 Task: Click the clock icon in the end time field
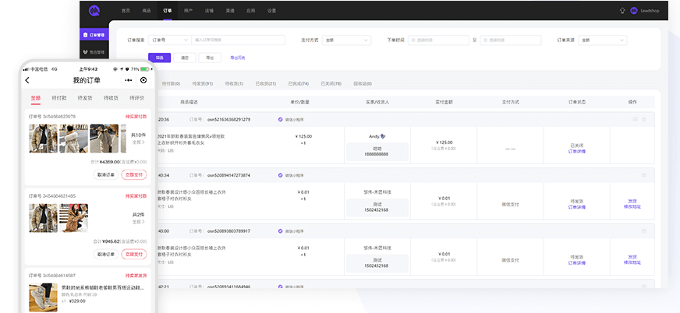[x=485, y=40]
